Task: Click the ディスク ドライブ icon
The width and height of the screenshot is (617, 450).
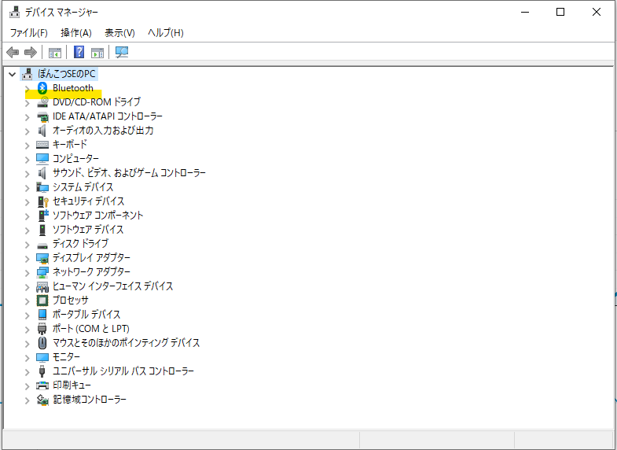Action: point(42,245)
